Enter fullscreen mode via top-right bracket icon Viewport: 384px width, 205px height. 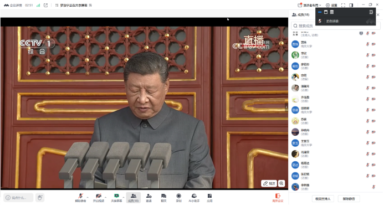(344, 5)
